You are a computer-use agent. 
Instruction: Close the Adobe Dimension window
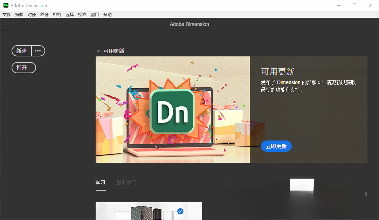pyautogui.click(x=370, y=5)
